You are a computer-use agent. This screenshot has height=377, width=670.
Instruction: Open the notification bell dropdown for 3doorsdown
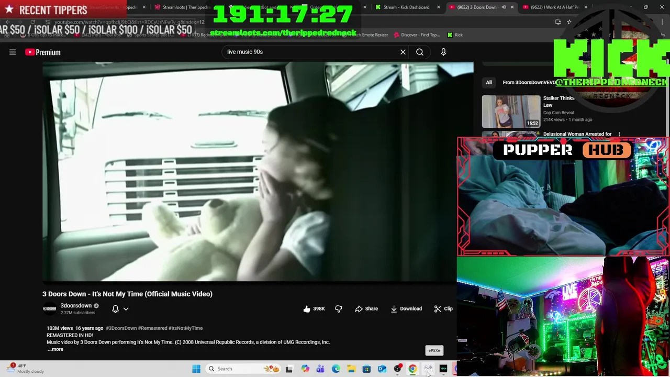tap(120, 309)
